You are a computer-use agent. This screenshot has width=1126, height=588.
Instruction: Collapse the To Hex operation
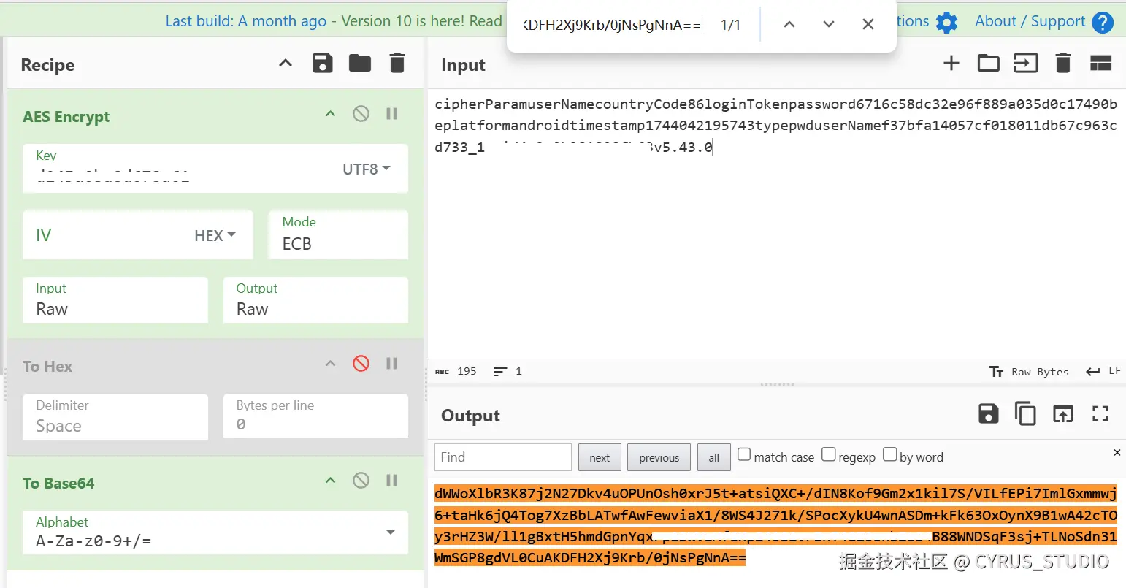pos(330,363)
